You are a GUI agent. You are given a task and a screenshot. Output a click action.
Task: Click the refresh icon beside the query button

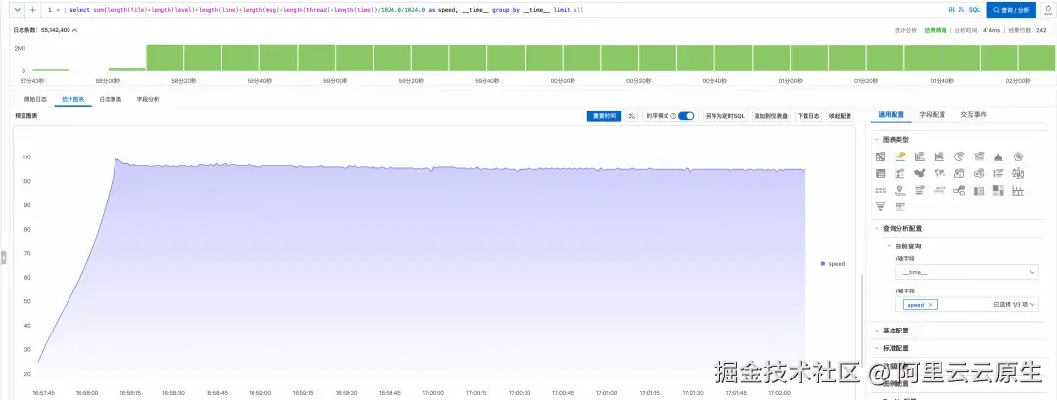pyautogui.click(x=1047, y=10)
